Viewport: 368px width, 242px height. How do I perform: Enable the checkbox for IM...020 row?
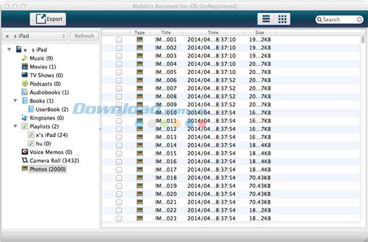(x=119, y=194)
